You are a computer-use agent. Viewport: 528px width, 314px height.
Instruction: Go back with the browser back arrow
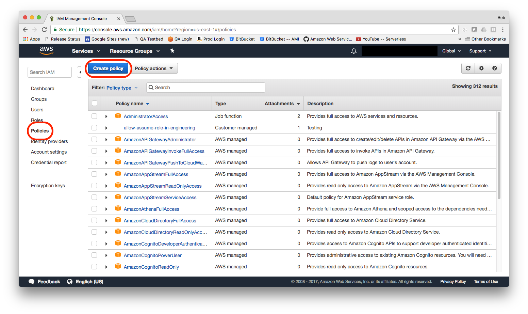[25, 30]
